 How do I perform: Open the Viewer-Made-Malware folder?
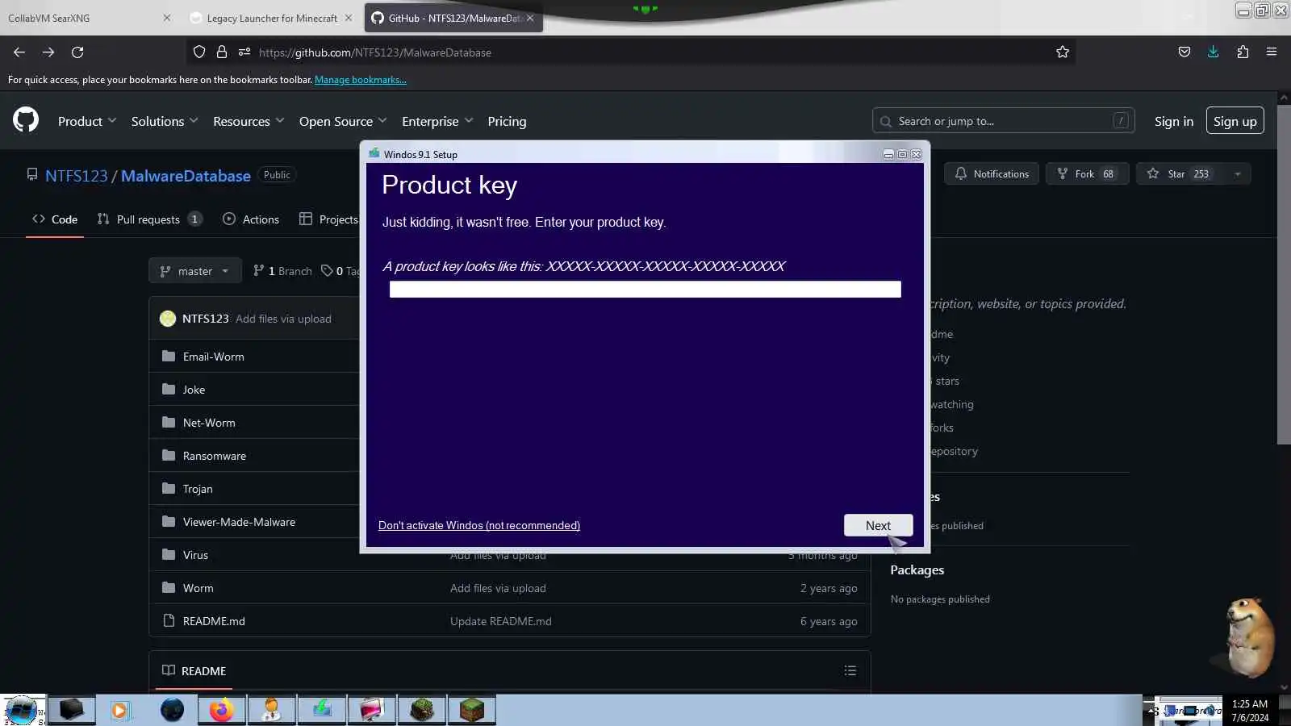coord(239,522)
